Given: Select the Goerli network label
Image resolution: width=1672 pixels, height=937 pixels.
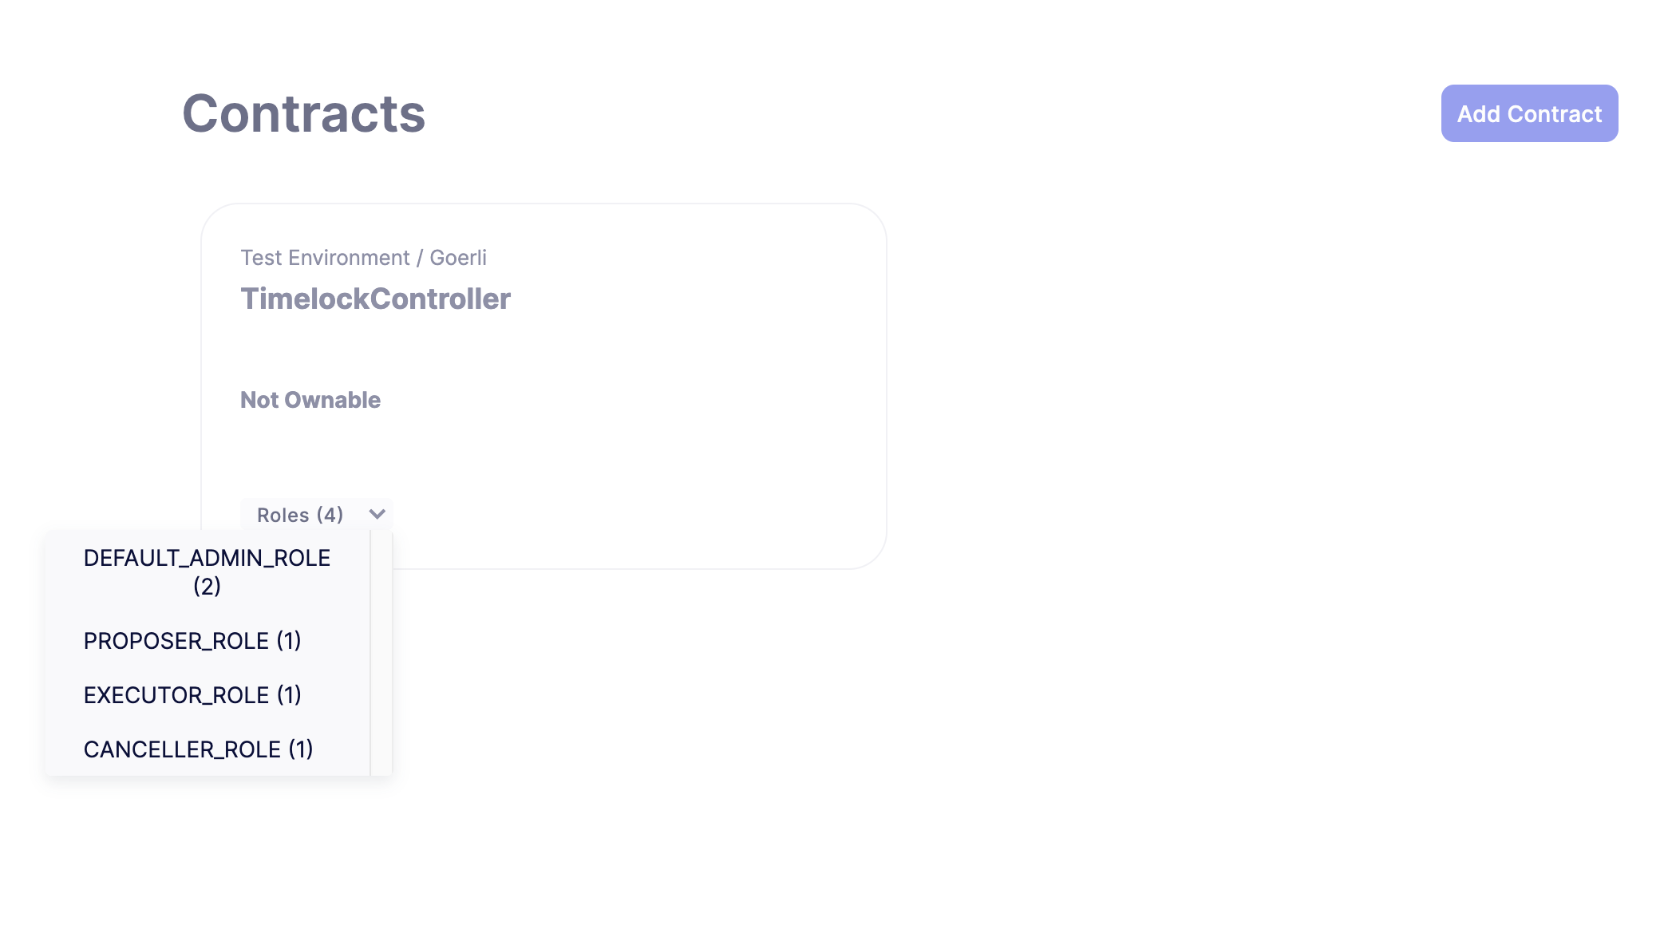Looking at the screenshot, I should (459, 257).
